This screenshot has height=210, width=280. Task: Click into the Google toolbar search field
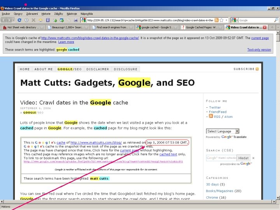(x=256, y=20)
